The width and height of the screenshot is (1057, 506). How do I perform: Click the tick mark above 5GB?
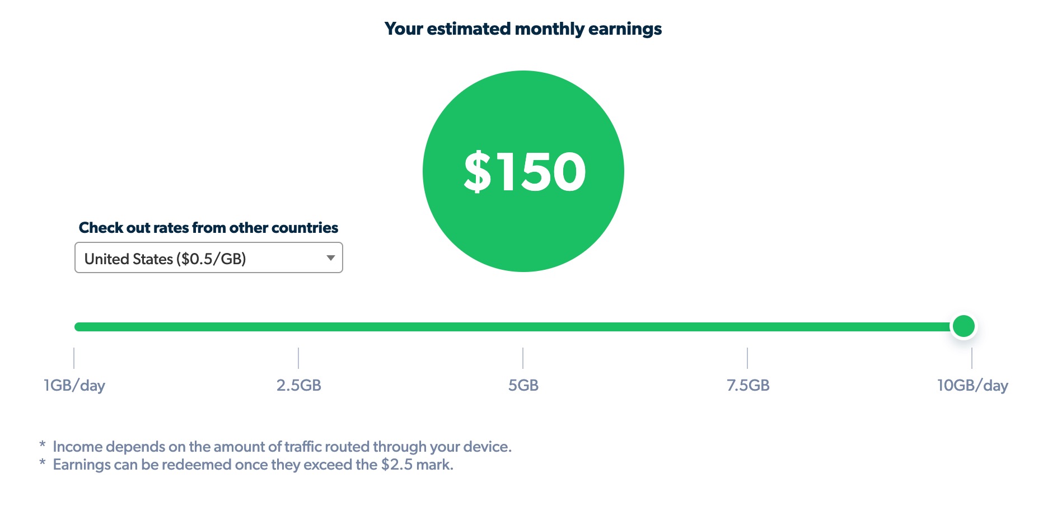tap(523, 358)
